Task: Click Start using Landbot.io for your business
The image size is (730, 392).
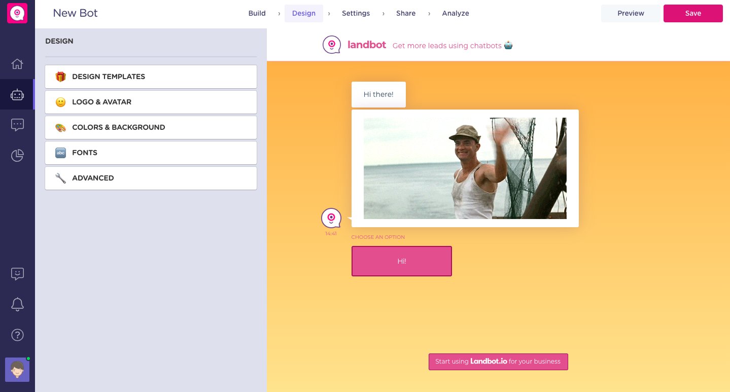Action: [x=498, y=362]
